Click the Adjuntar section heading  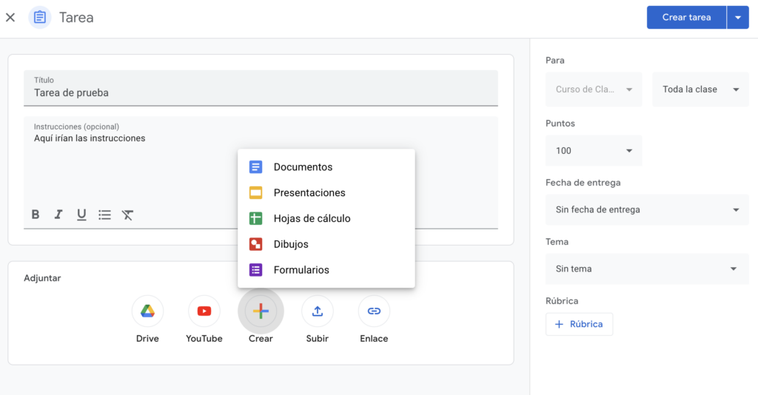42,278
